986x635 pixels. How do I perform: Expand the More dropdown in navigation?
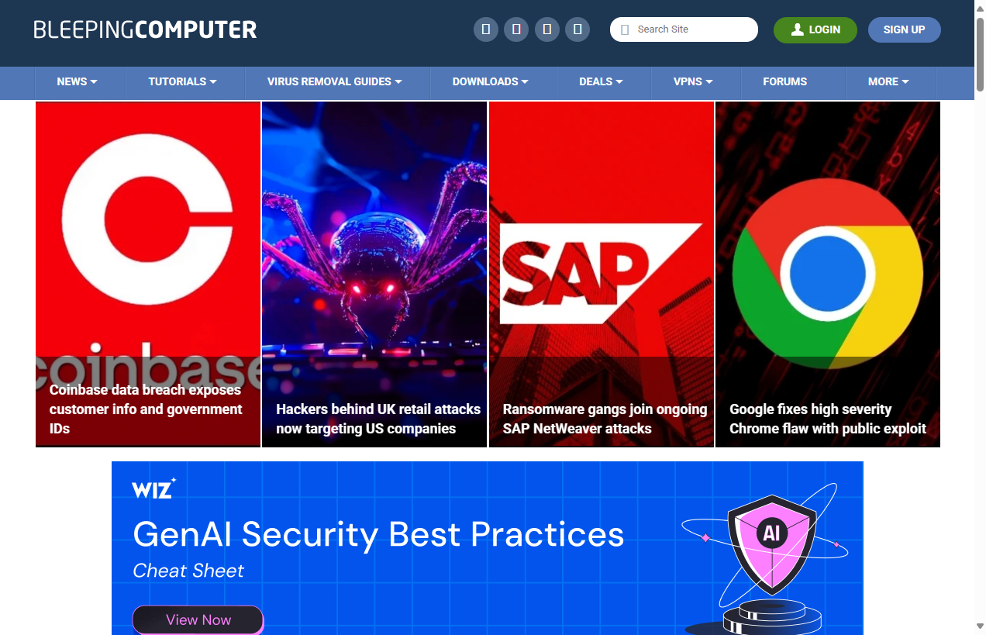coord(888,81)
